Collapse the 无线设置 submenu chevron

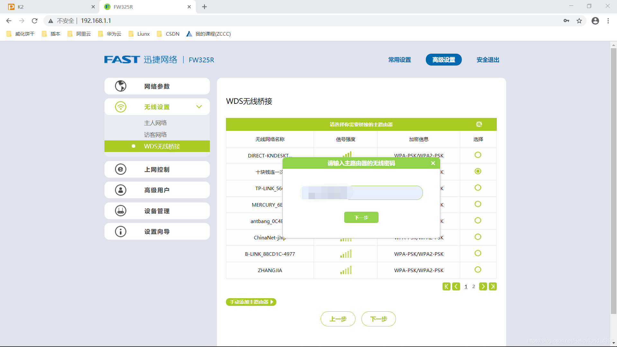(199, 107)
